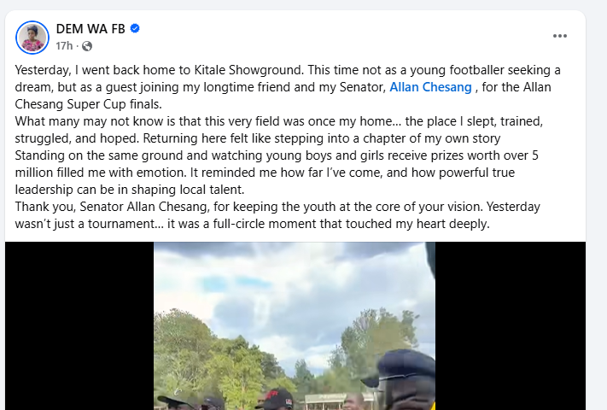Screen dimensions: 607x410
Task: Click the DEM WA FB page name
Action: coord(90,29)
